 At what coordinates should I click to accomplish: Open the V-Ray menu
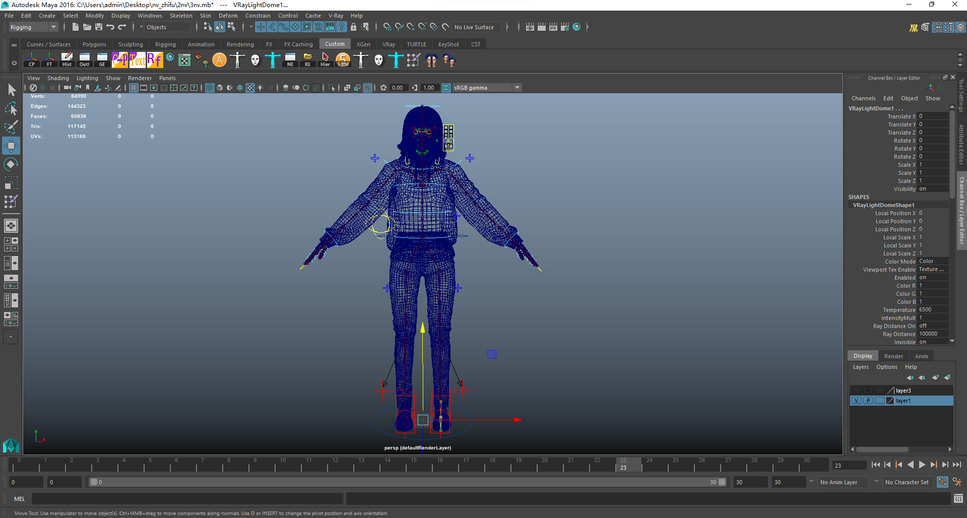336,16
